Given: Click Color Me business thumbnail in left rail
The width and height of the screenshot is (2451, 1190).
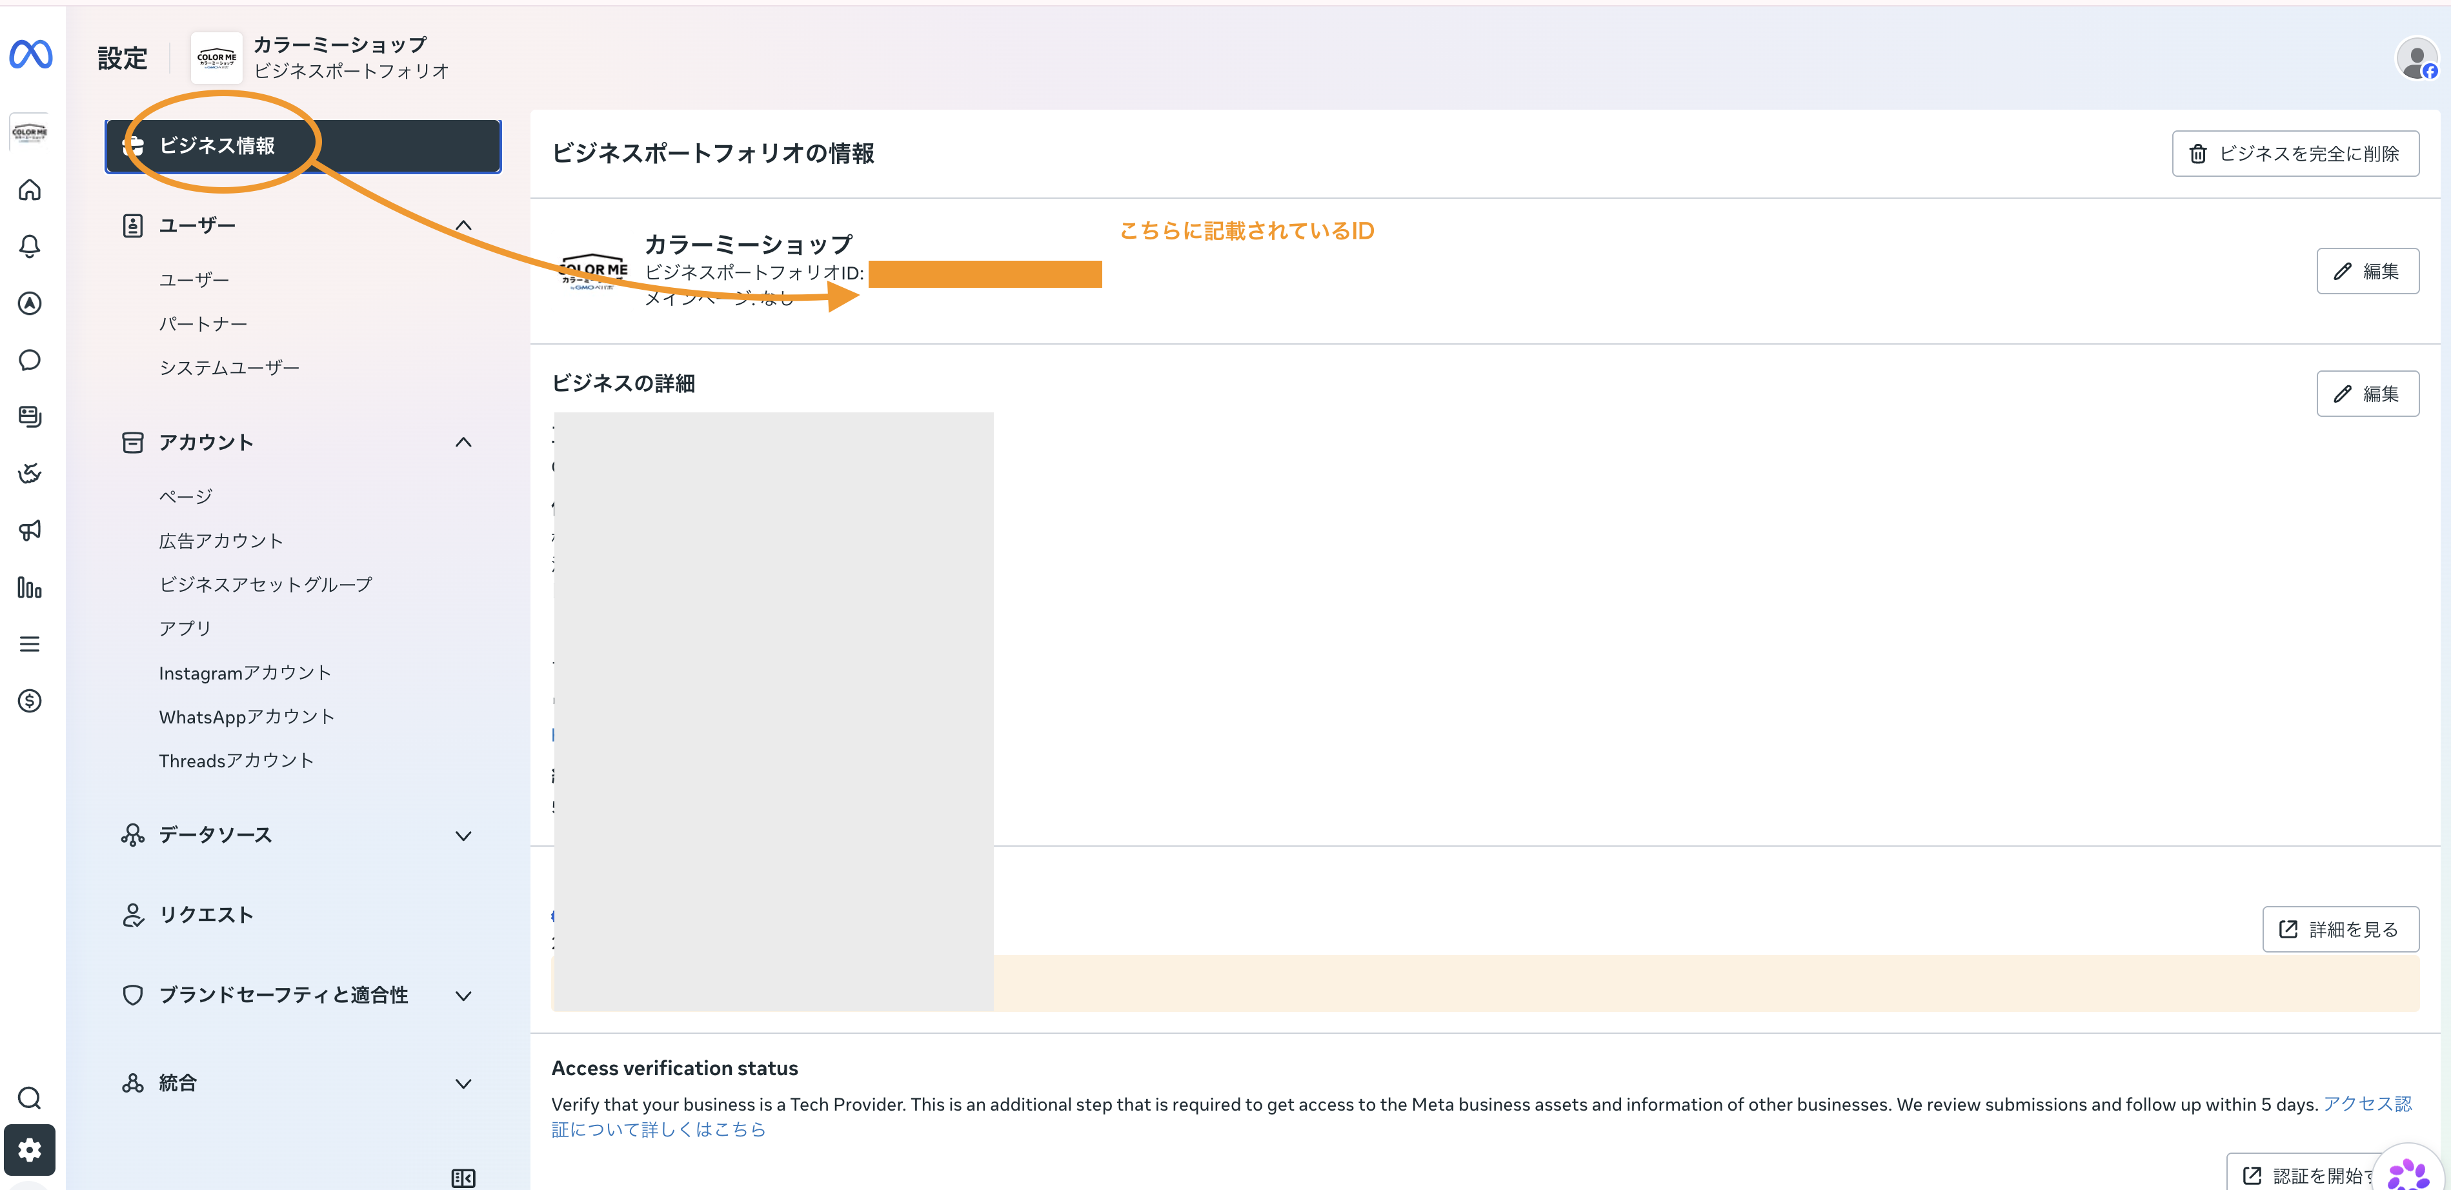Looking at the screenshot, I should pos(30,132).
